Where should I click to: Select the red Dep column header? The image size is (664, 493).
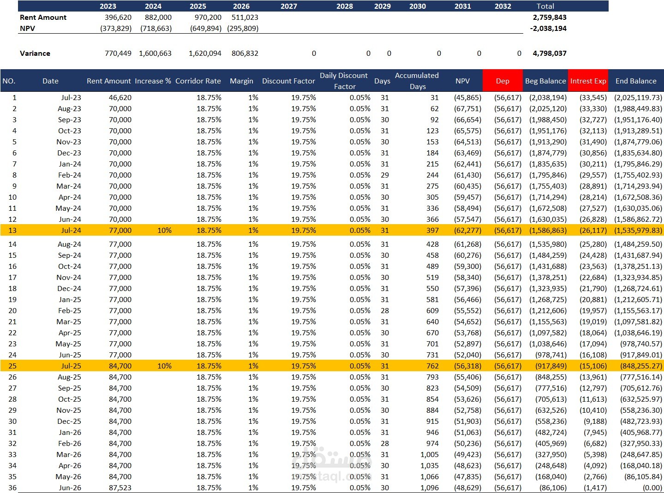click(x=502, y=81)
